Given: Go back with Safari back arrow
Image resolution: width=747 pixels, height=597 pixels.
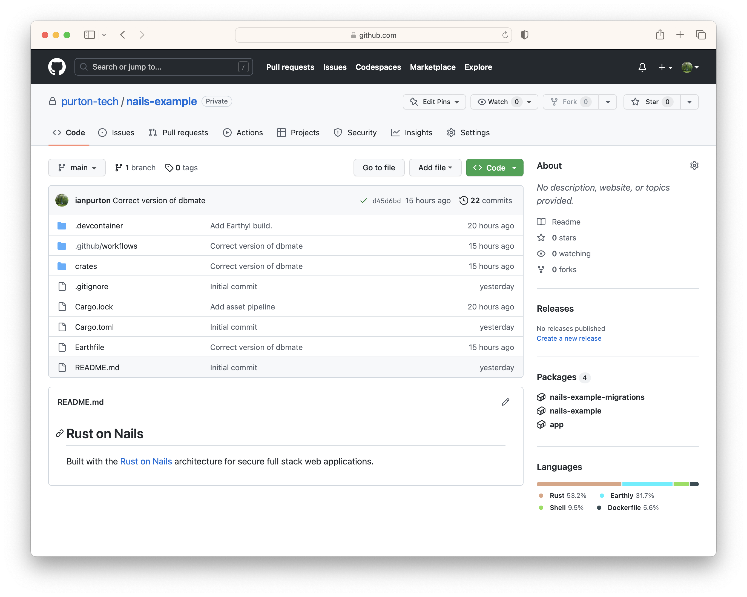Looking at the screenshot, I should pos(123,35).
